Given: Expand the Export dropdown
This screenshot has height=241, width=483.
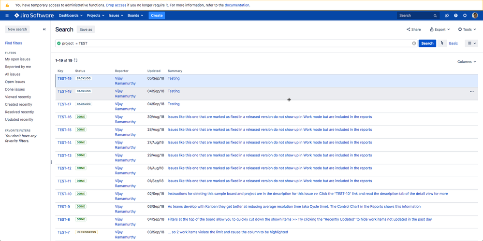Looking at the screenshot, I should pos(439,29).
